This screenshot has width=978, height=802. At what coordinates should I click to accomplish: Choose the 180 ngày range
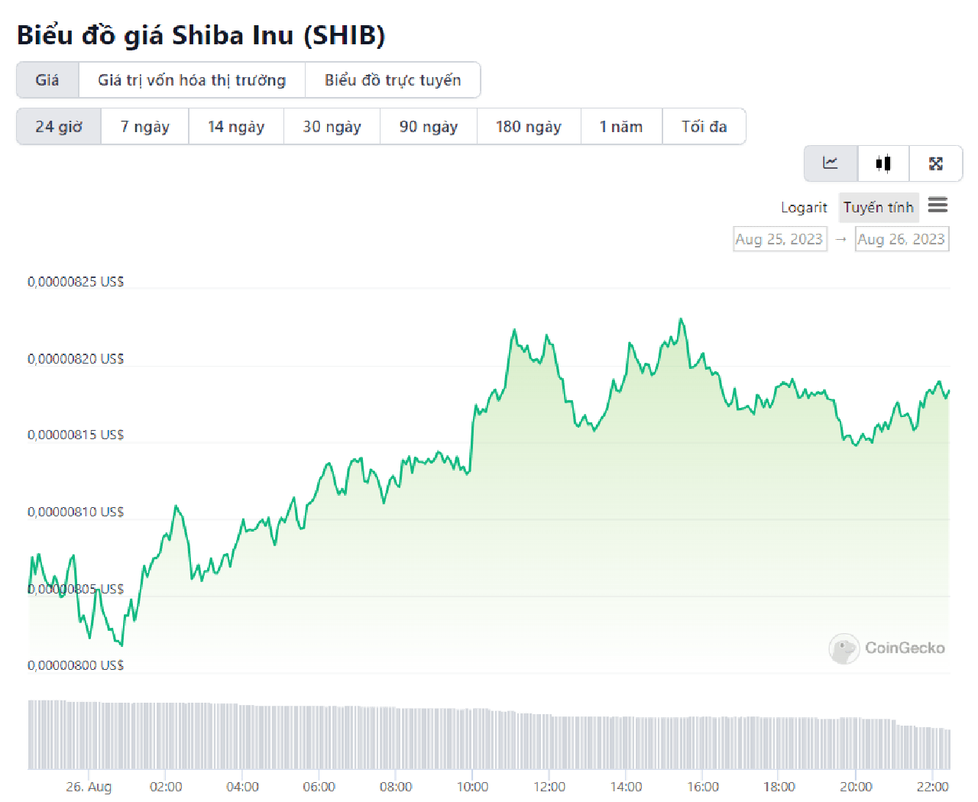pos(529,127)
